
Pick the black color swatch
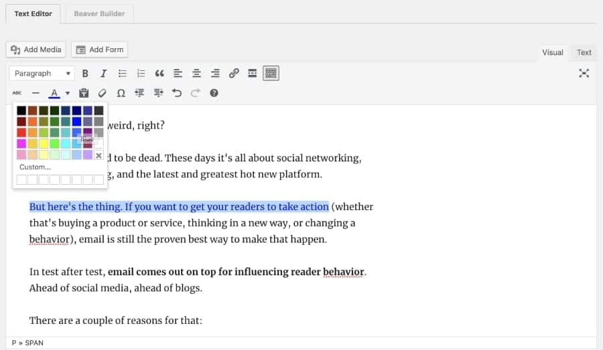(21, 110)
